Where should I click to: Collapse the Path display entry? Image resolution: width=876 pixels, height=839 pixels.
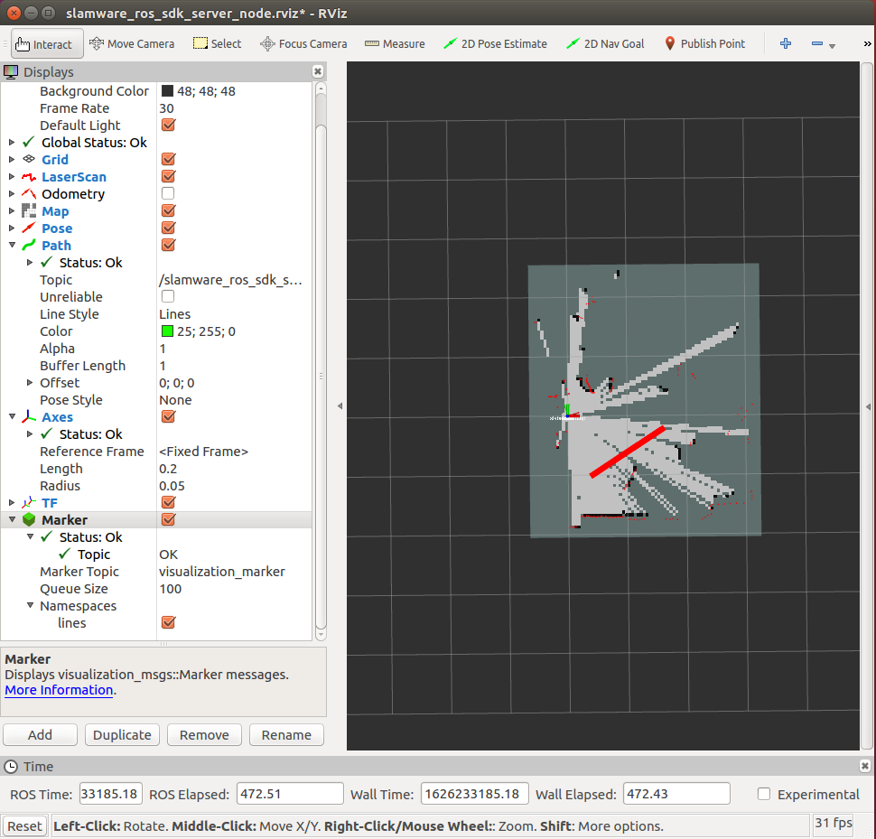pos(13,245)
